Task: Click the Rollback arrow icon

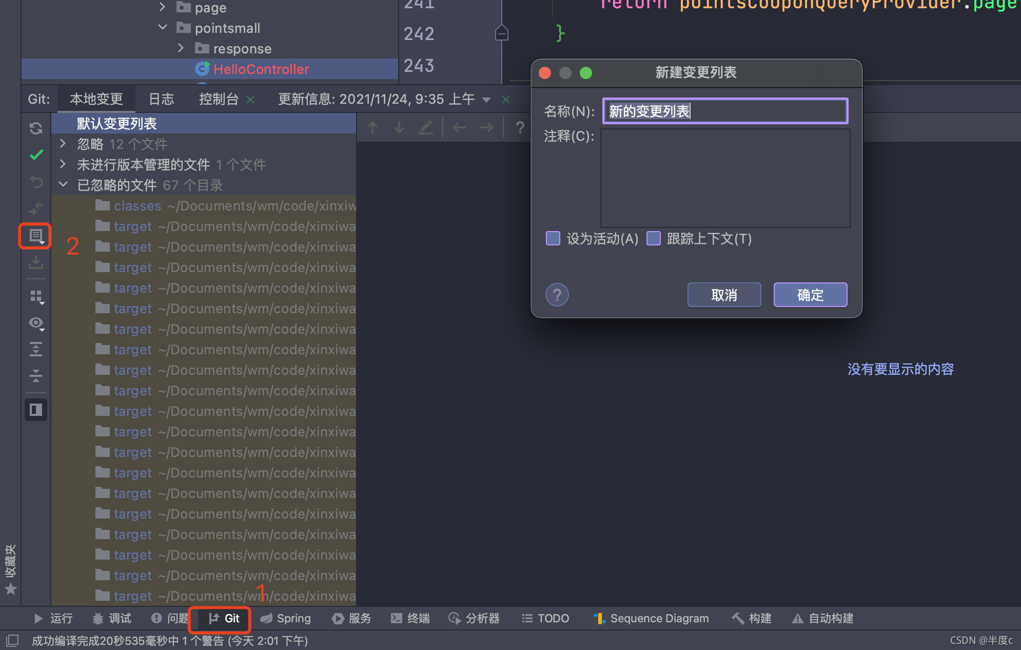Action: (36, 181)
